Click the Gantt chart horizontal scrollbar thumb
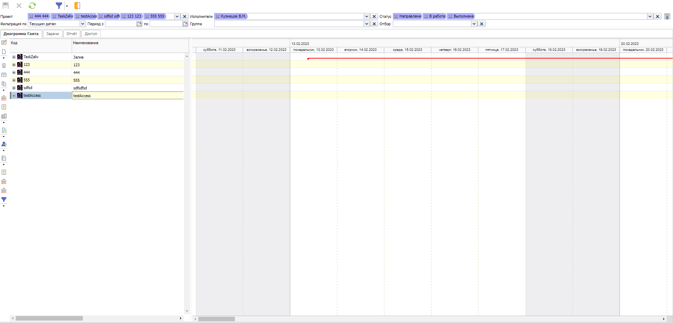 tap(216, 319)
